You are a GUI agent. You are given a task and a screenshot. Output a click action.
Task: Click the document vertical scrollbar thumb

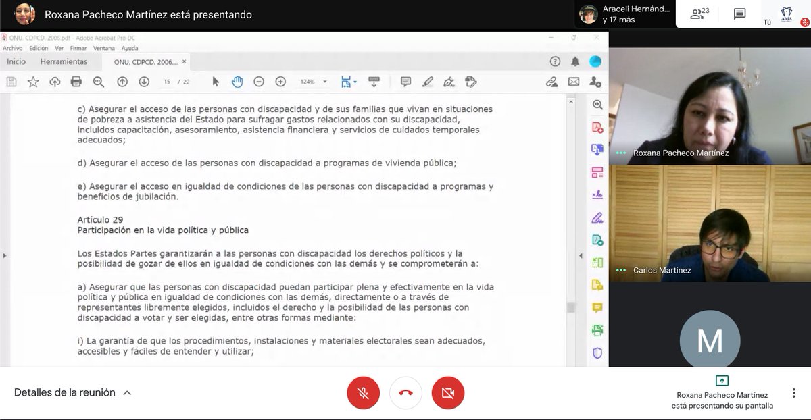(571, 307)
